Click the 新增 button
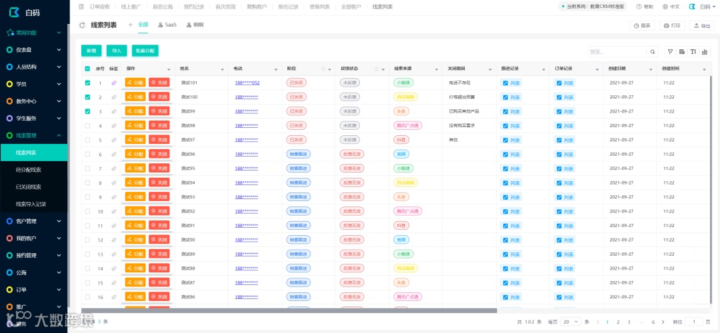This screenshot has width=720, height=333. point(91,51)
